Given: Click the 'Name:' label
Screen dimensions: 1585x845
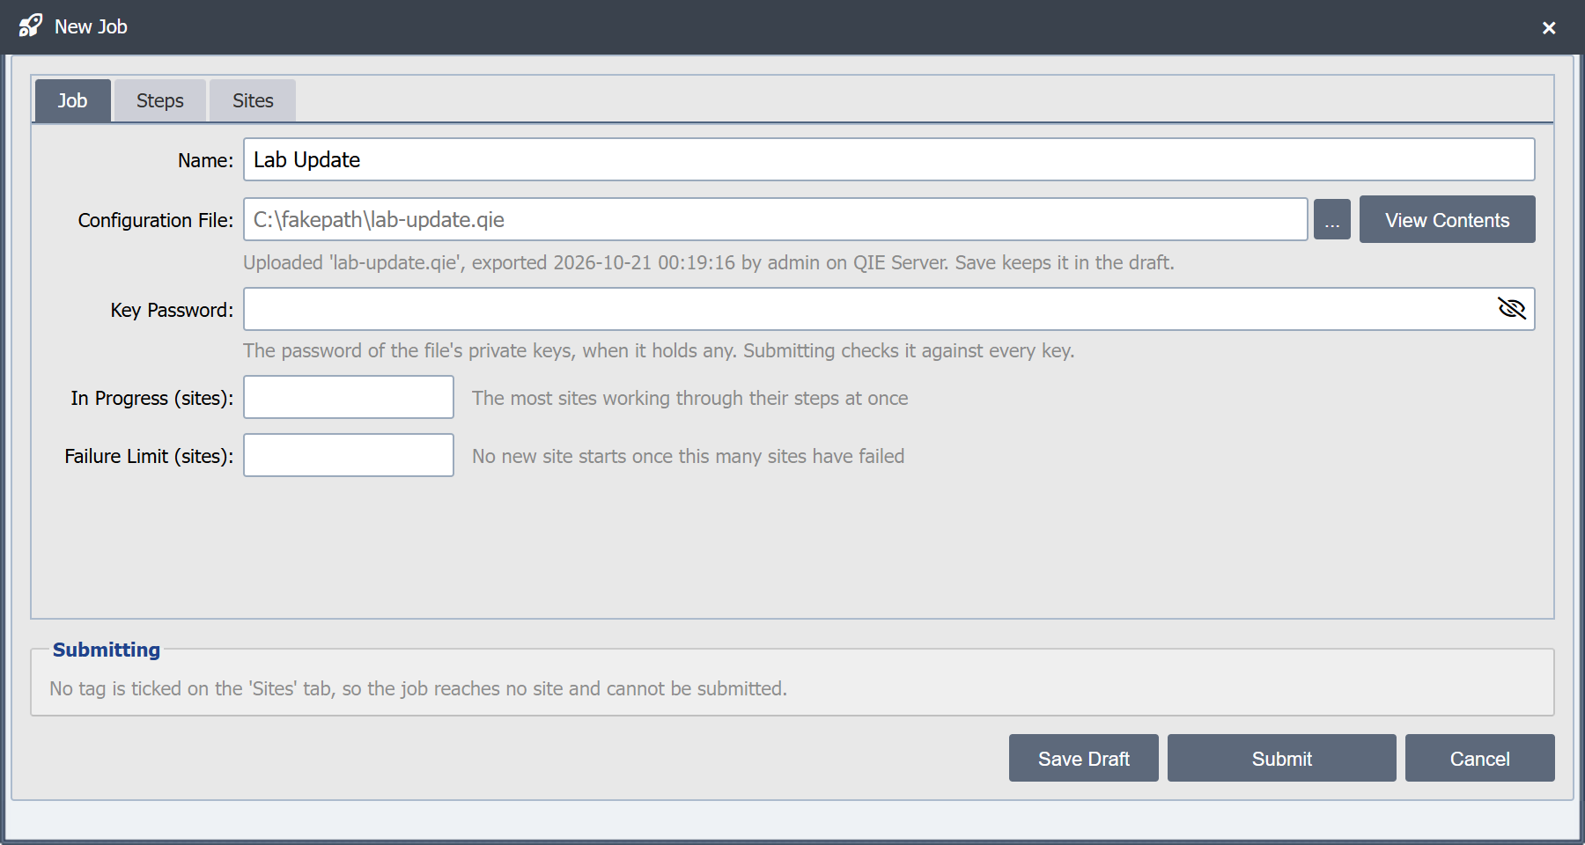Looking at the screenshot, I should tap(205, 160).
